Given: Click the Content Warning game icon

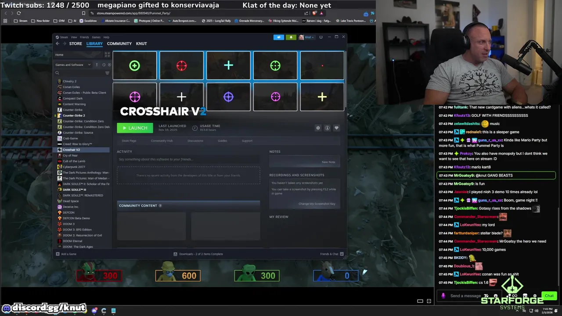Looking at the screenshot, I should 60,104.
